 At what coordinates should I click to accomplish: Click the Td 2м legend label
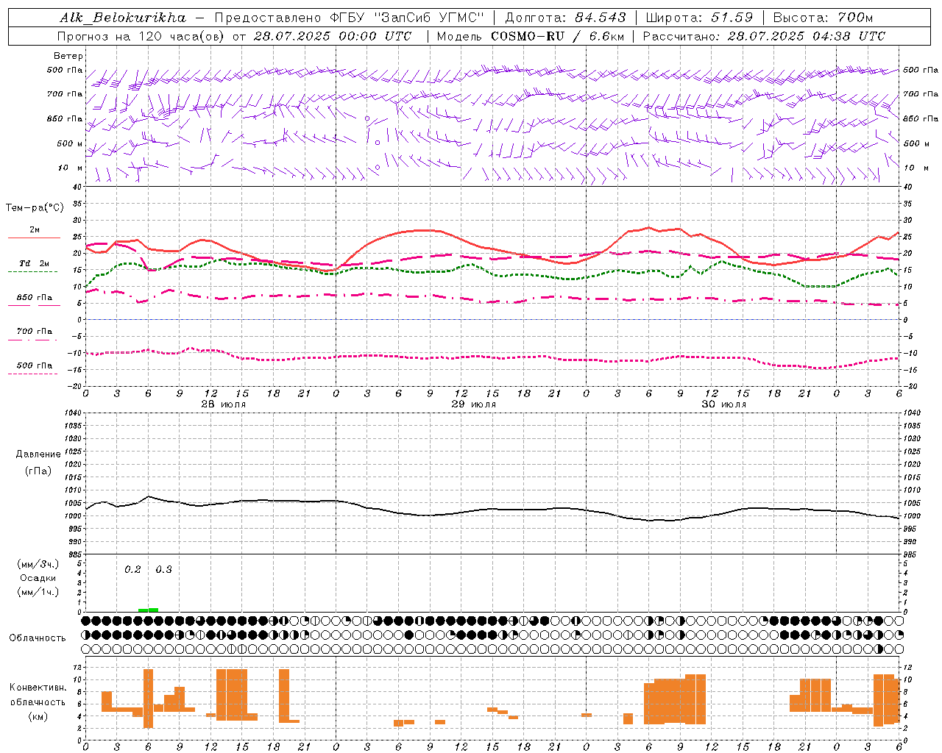click(x=35, y=263)
